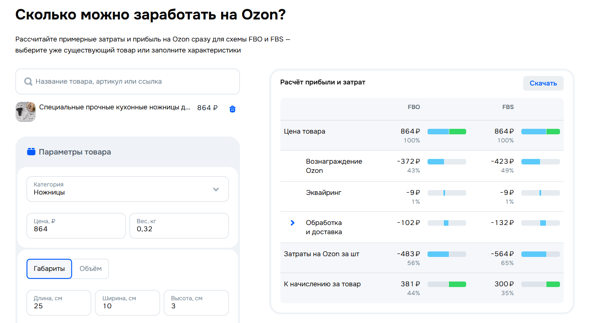Edit the Ширина, см field
Screen dimensions: 592x323
click(x=127, y=303)
